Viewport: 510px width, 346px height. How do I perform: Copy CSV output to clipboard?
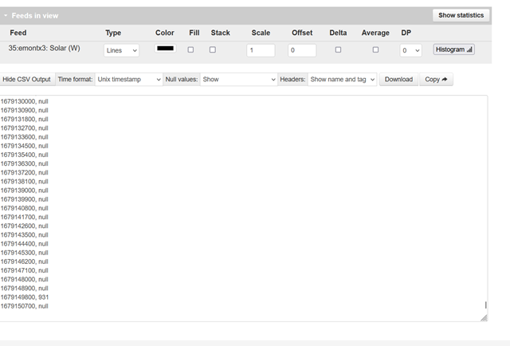coord(436,80)
